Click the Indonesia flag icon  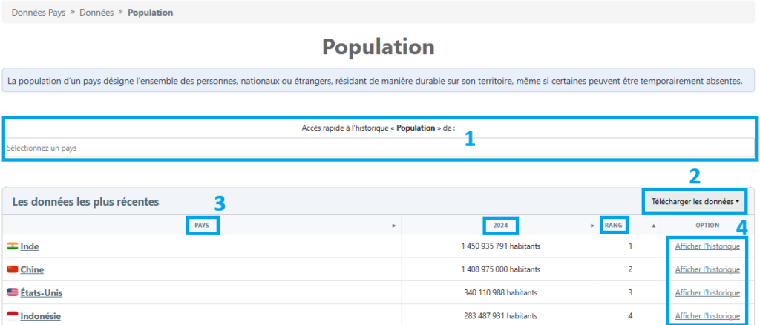[13, 316]
